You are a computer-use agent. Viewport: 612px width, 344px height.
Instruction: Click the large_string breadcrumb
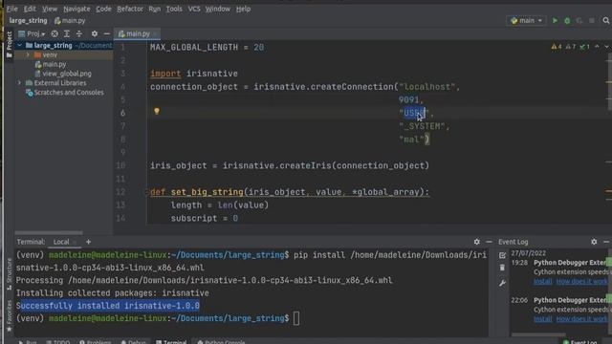click(x=28, y=21)
